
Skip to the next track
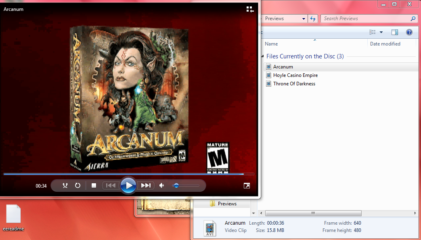tap(146, 185)
